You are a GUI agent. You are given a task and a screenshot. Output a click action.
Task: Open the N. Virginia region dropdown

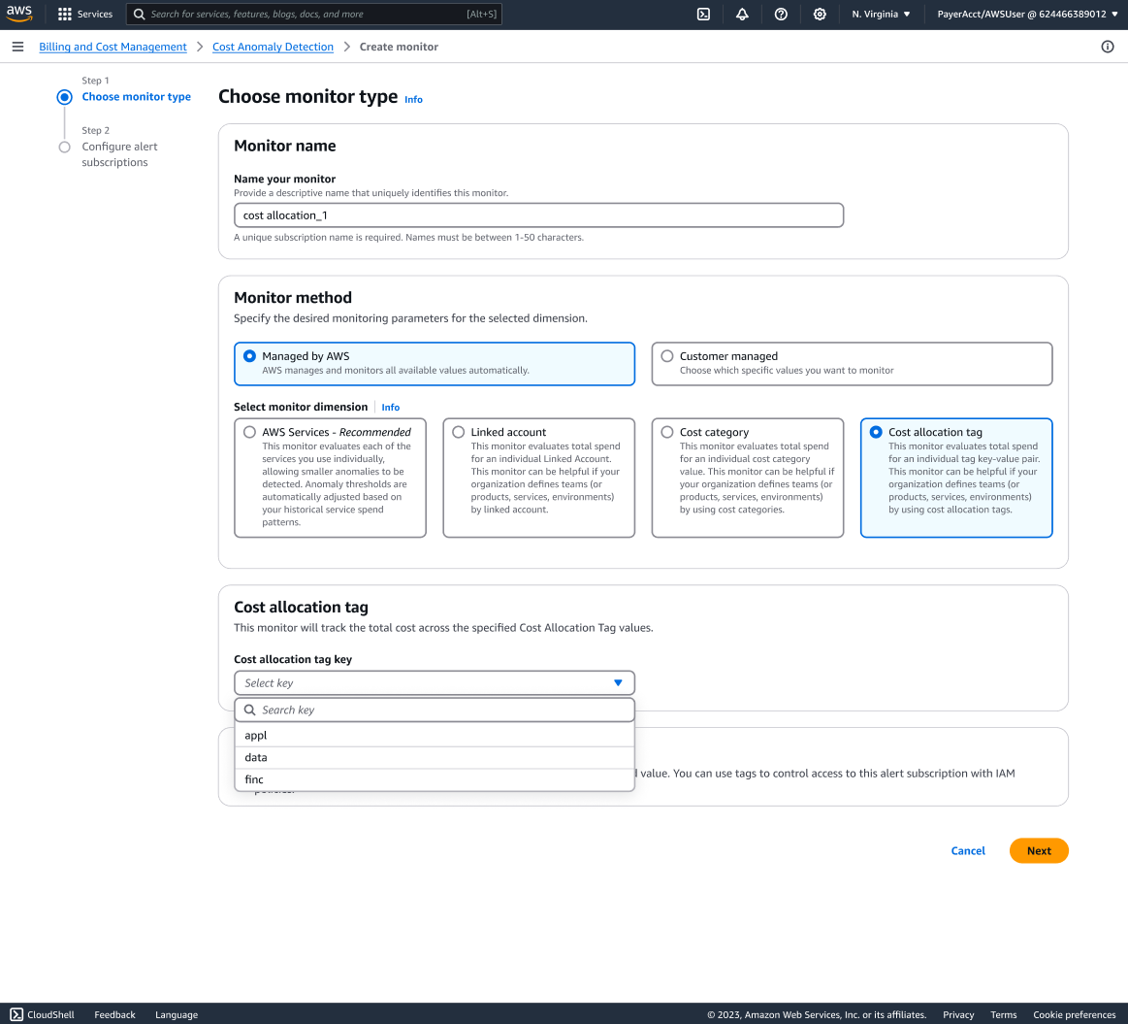(881, 15)
